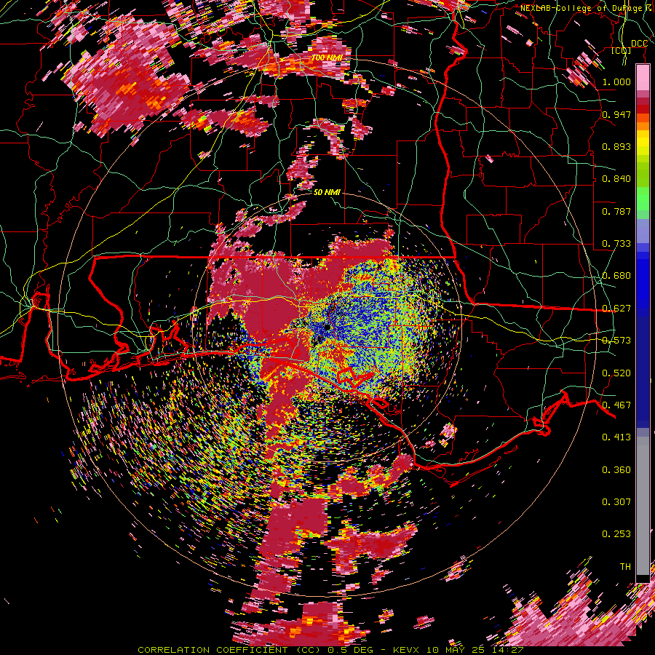Click the TH label in the legend
655x655 pixels.
click(625, 567)
